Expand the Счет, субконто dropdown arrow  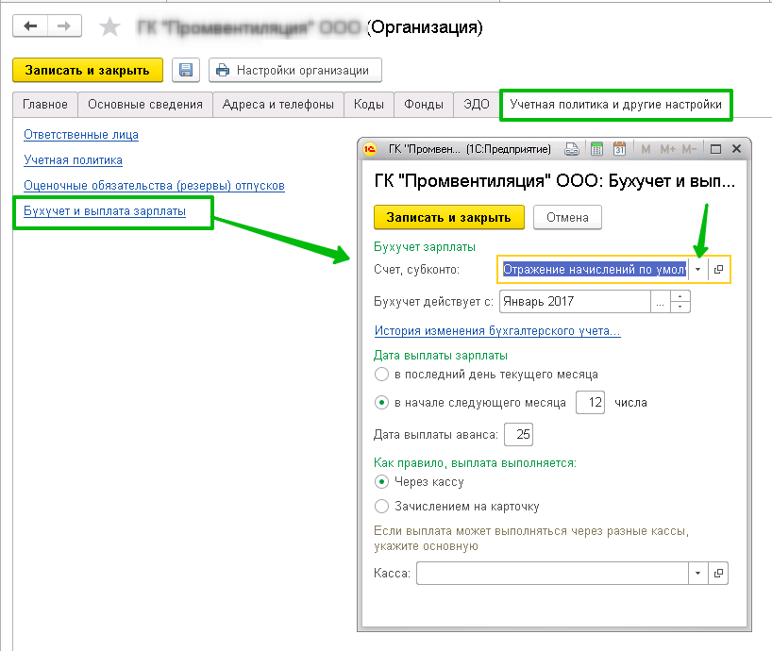click(x=698, y=270)
